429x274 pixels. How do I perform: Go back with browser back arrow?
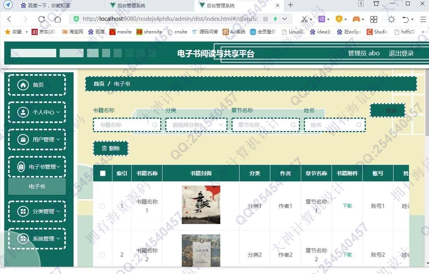click(9, 19)
